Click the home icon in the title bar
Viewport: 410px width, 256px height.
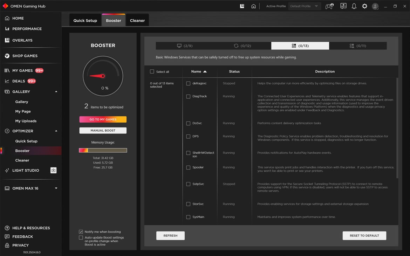[253, 6]
